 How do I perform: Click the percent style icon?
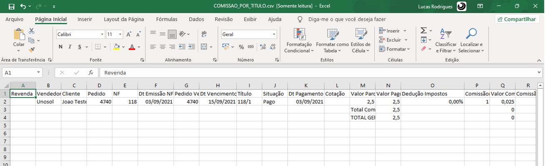[x=241, y=47]
